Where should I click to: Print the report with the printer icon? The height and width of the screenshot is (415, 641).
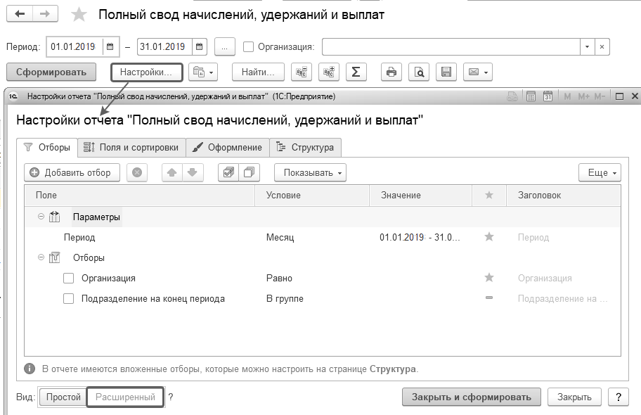[x=391, y=72]
